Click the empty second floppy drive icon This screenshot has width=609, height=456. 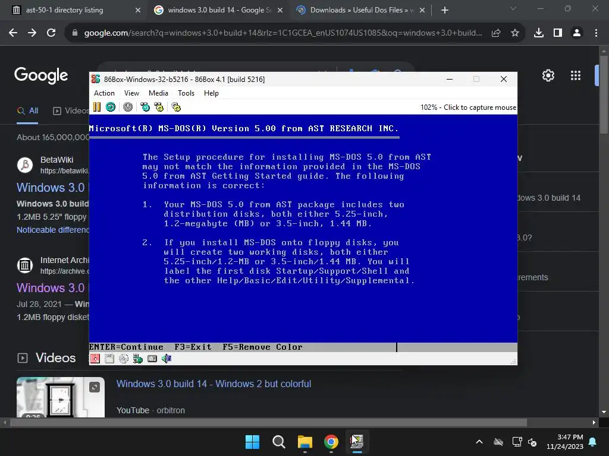point(109,359)
